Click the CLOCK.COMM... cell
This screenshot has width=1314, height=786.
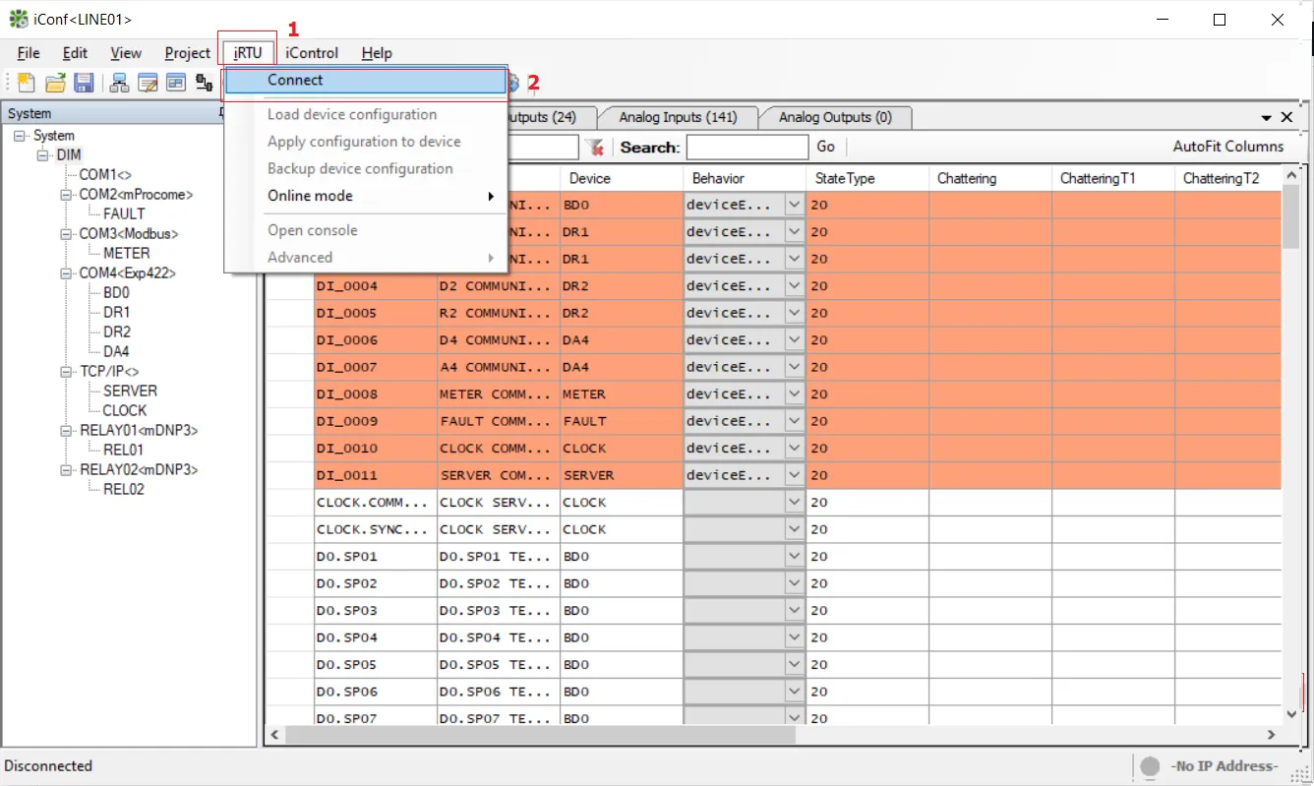pyautogui.click(x=376, y=503)
